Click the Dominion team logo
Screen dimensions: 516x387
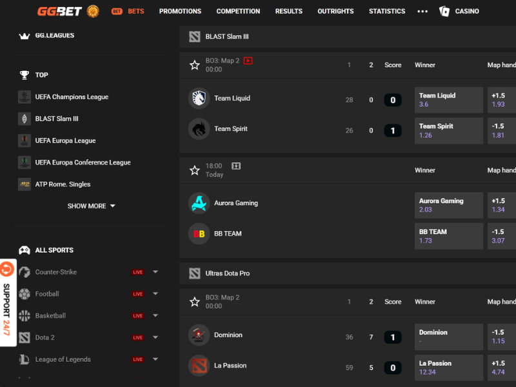[199, 335]
